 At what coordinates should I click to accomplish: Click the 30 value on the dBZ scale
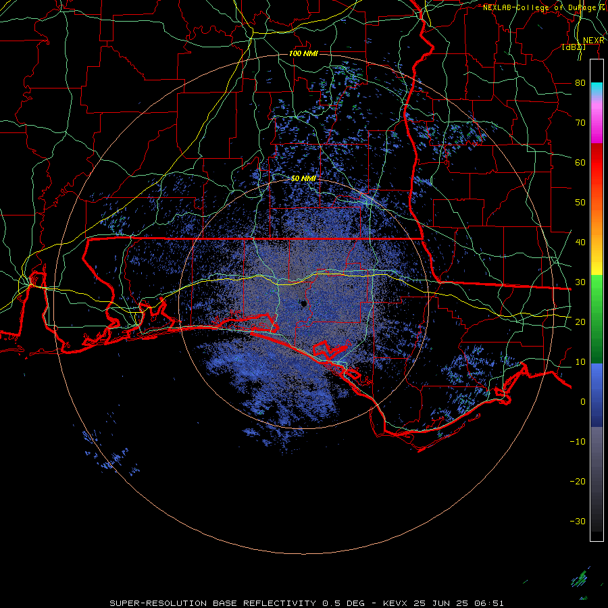click(x=580, y=282)
